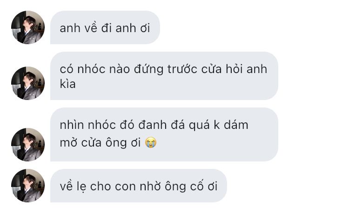The height and width of the screenshot is (208, 349).
Task: Open avatar next to "nhìn nhóc đó" message
Action: 28,144
